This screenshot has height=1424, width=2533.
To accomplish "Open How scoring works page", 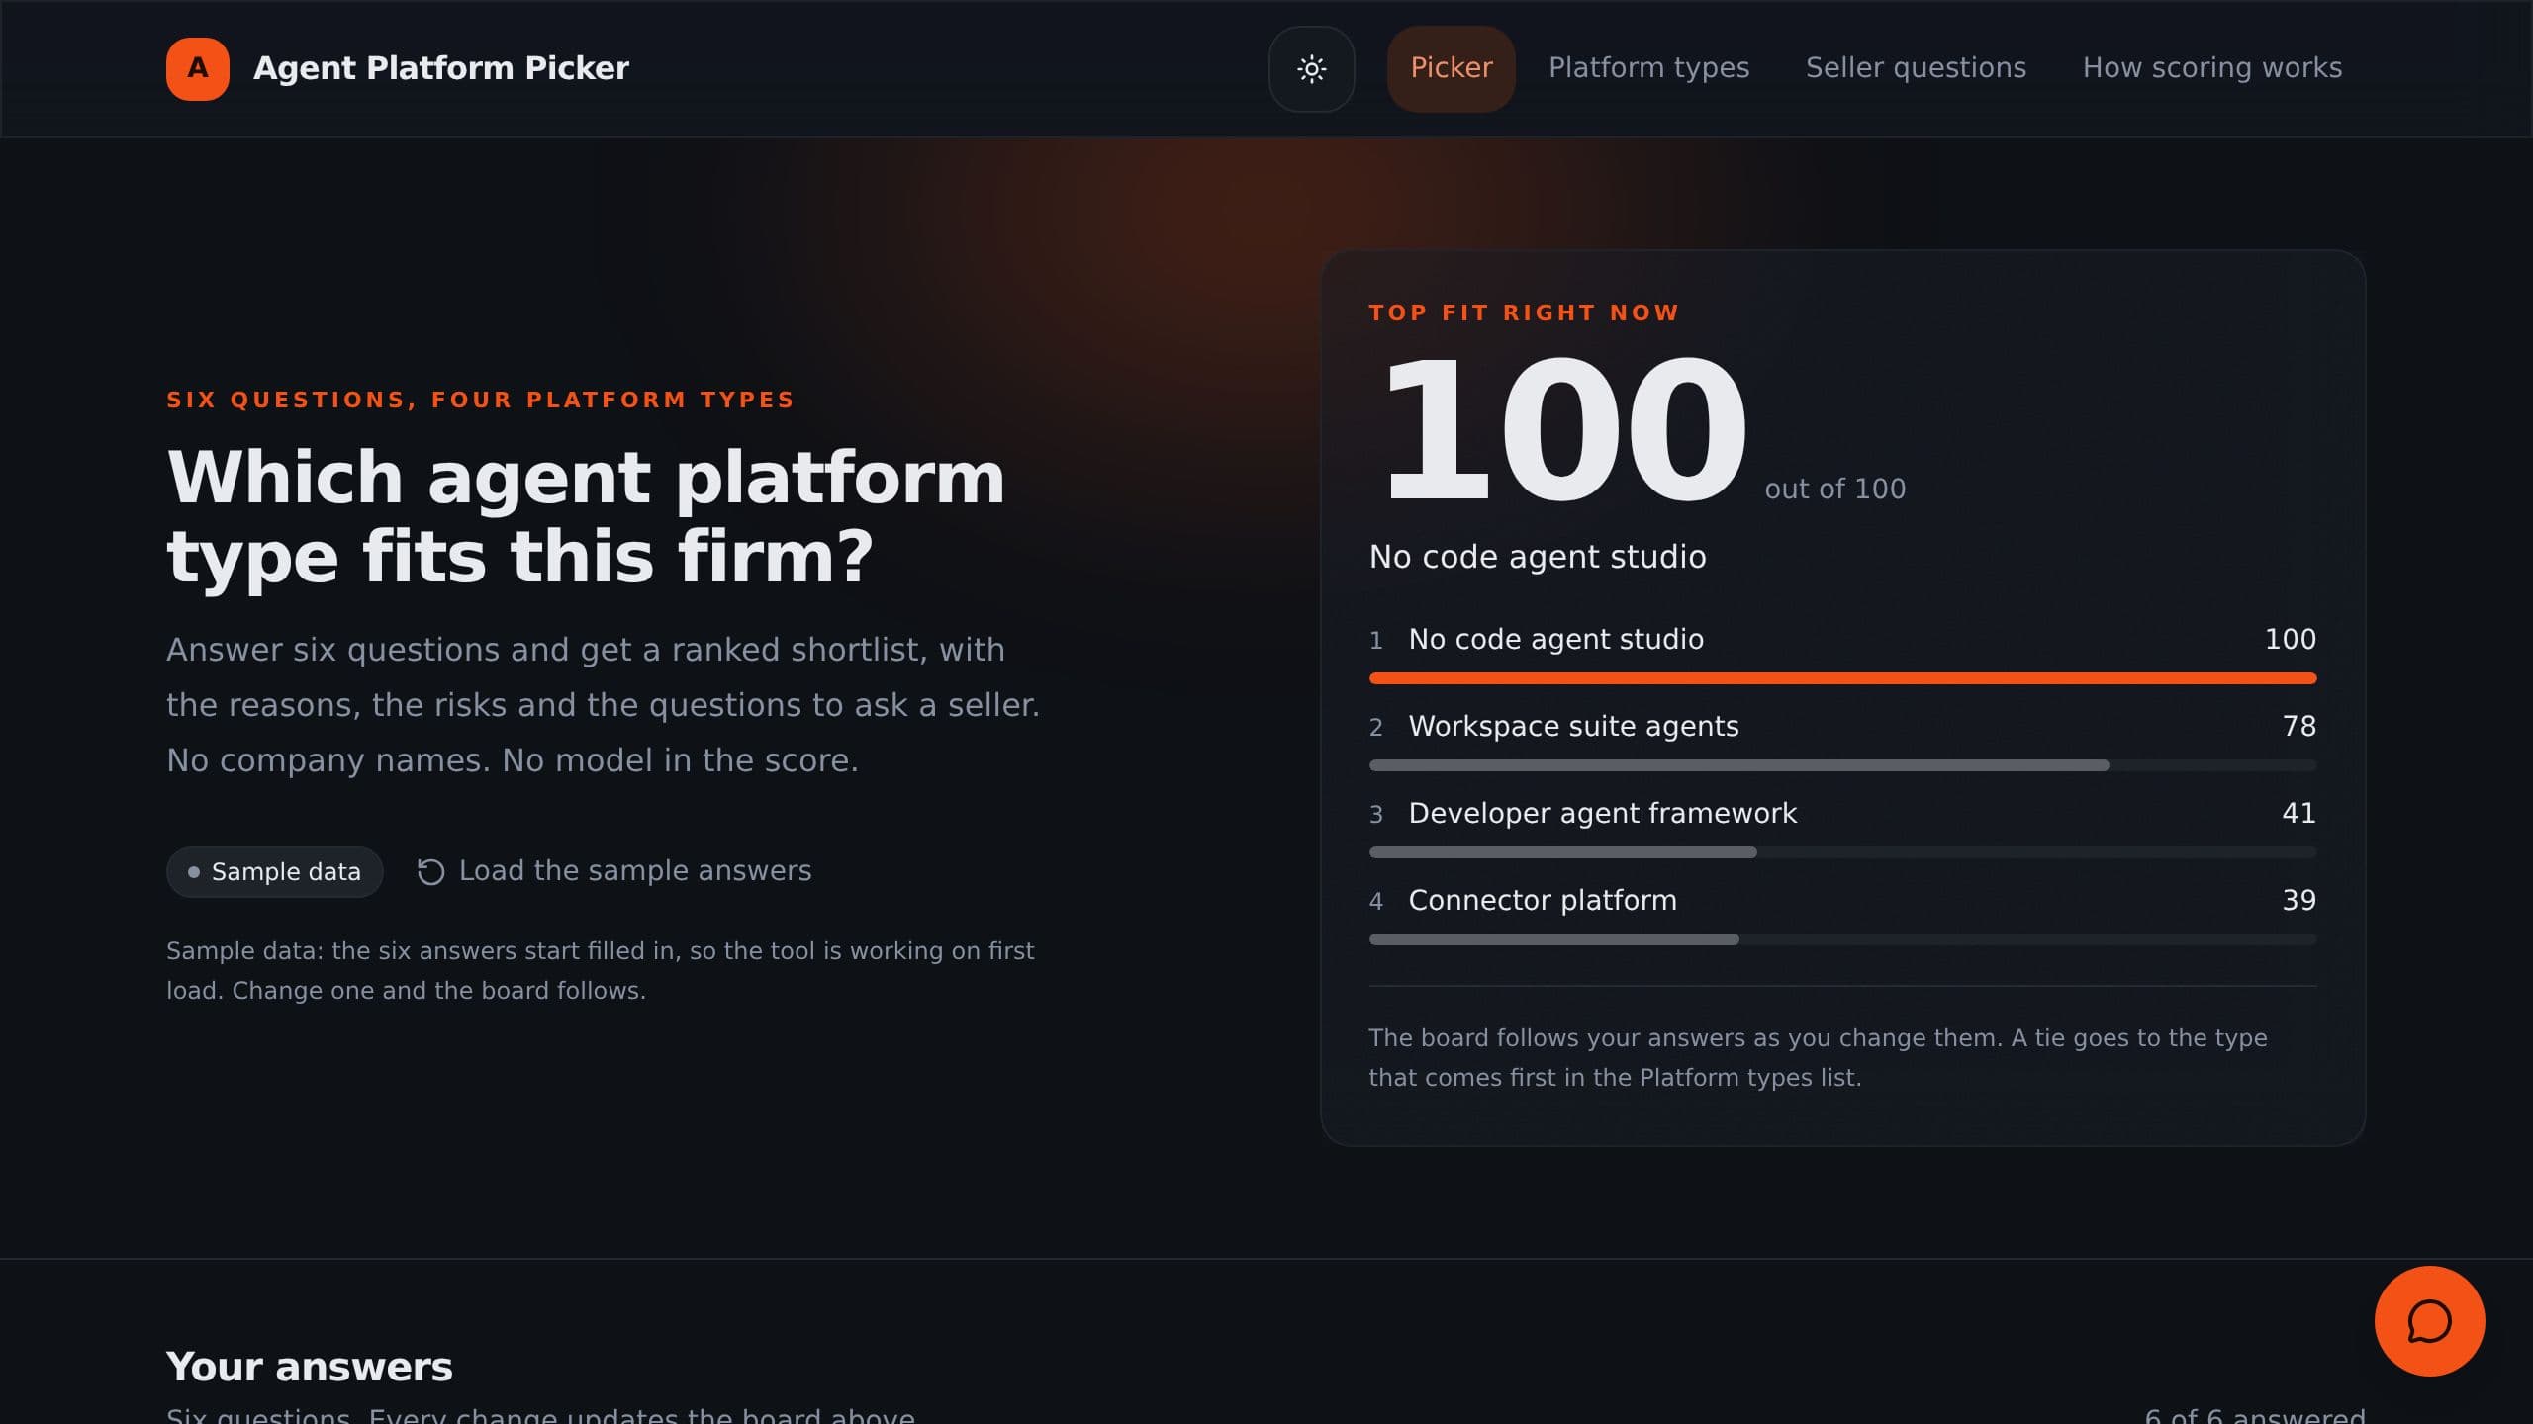I will [x=2211, y=68].
